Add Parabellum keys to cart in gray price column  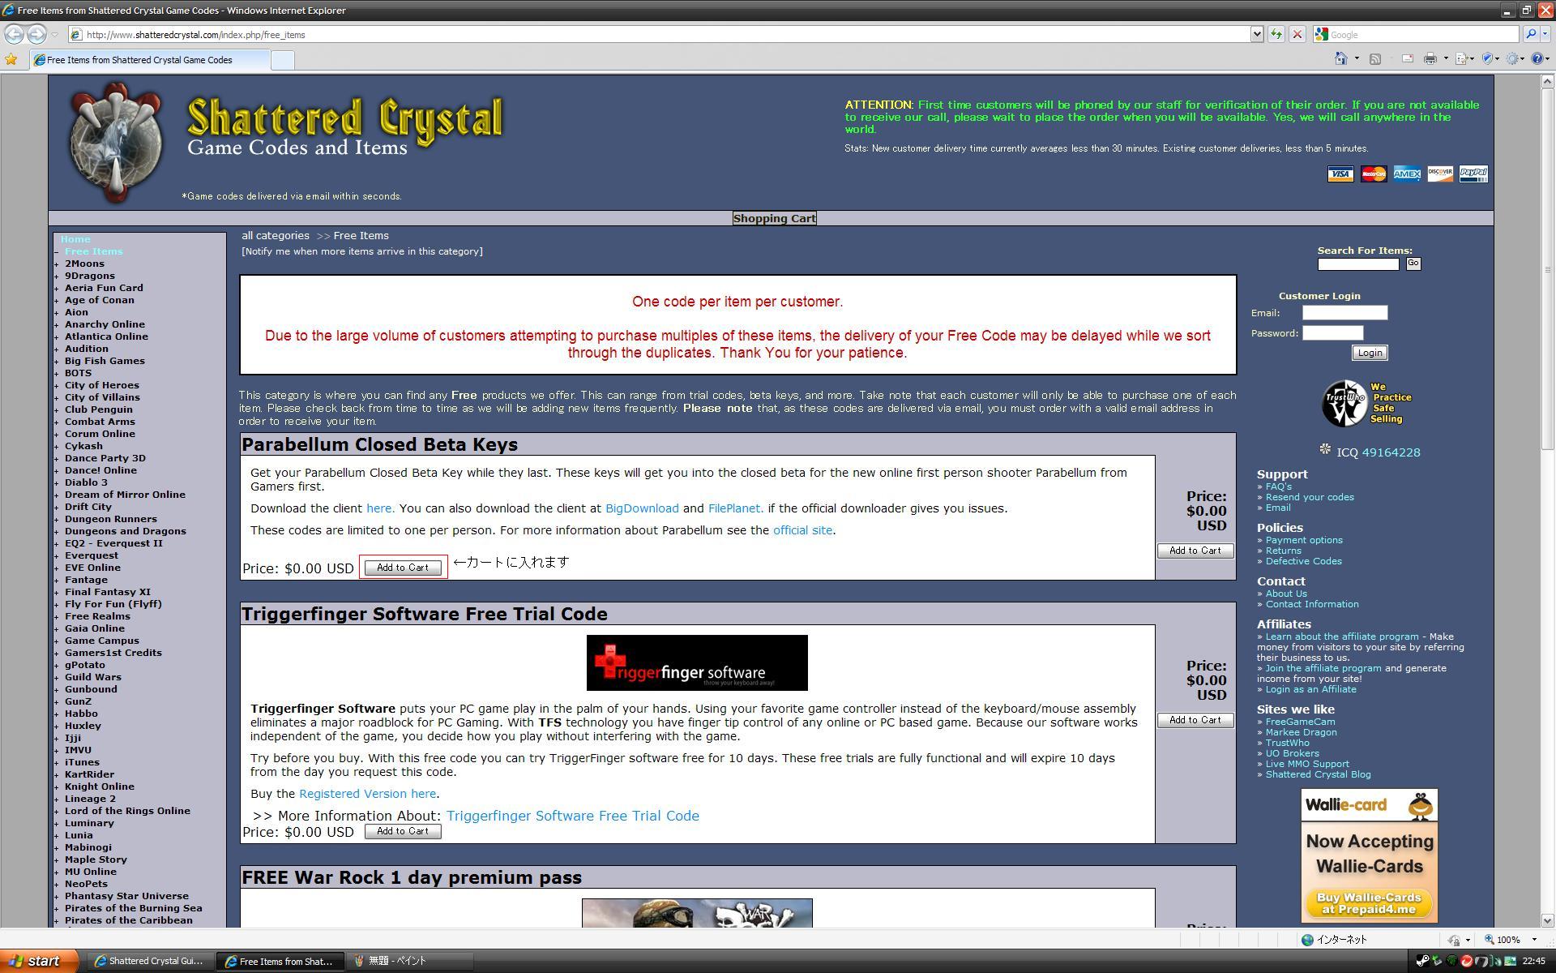[x=1195, y=551]
